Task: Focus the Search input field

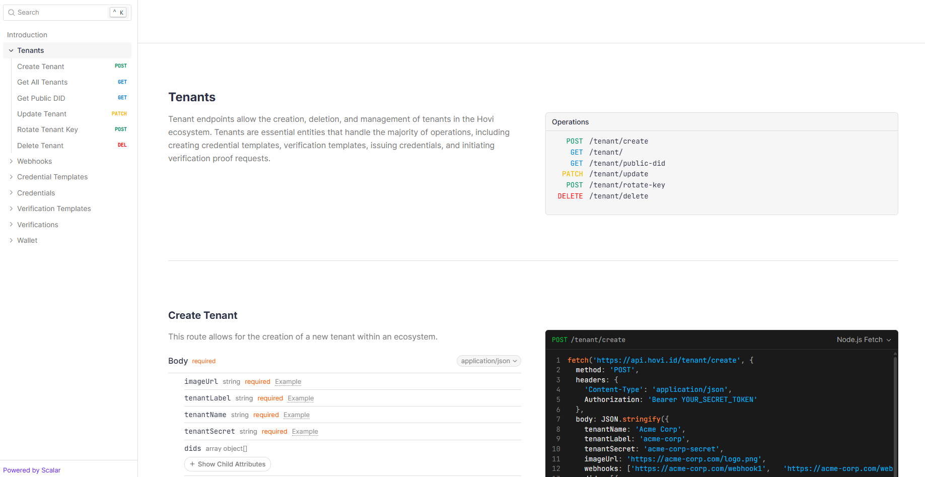Action: (60, 13)
